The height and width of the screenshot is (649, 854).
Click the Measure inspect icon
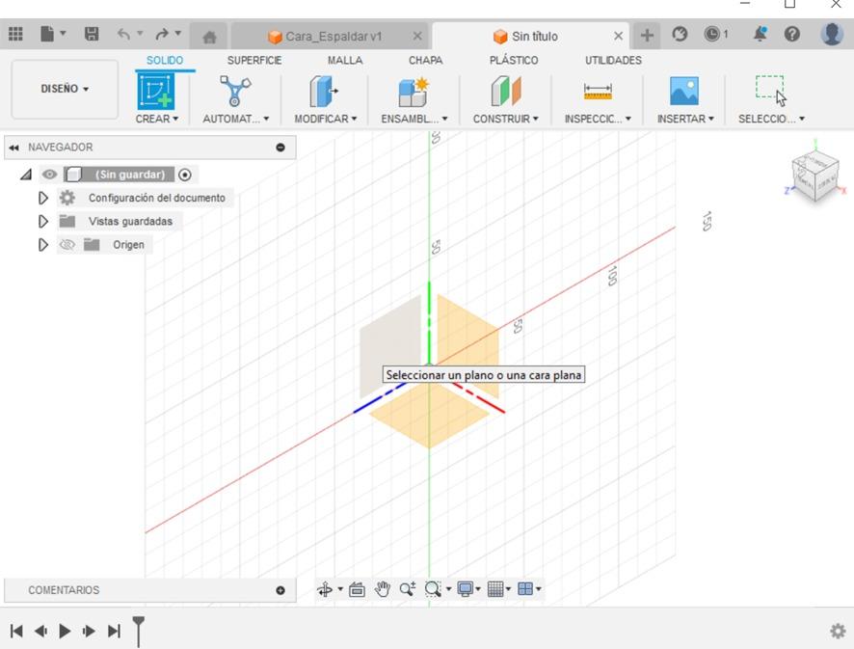pyautogui.click(x=598, y=91)
